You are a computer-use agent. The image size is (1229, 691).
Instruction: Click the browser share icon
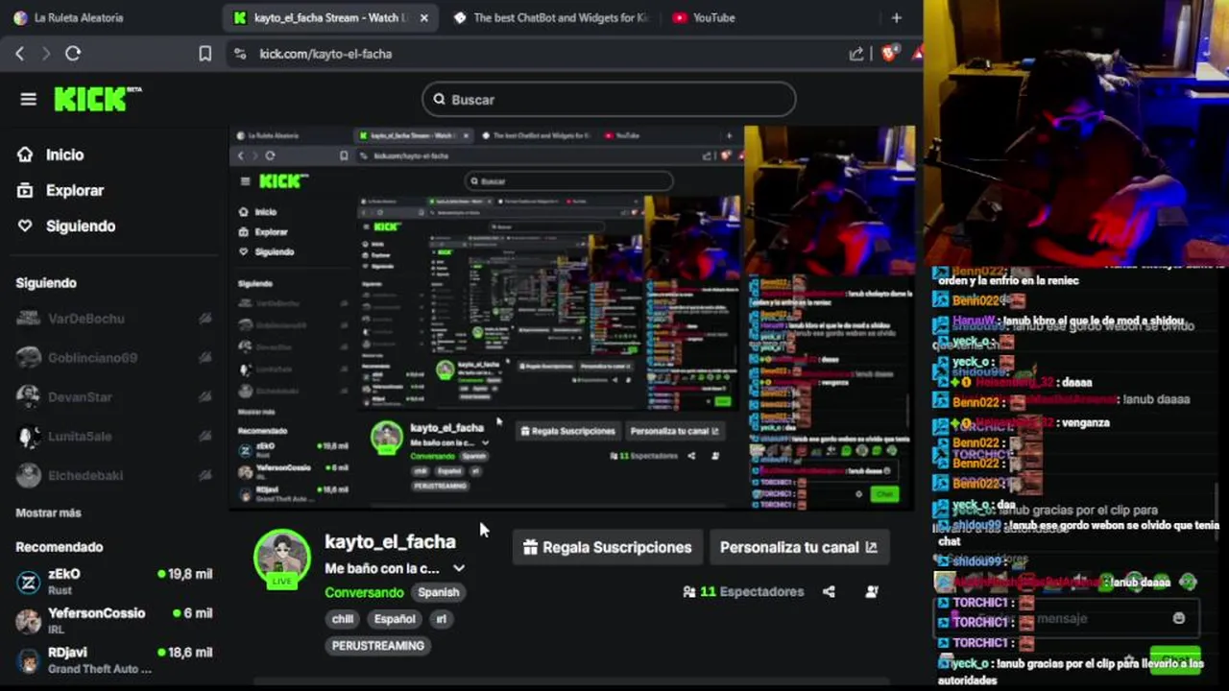(856, 54)
